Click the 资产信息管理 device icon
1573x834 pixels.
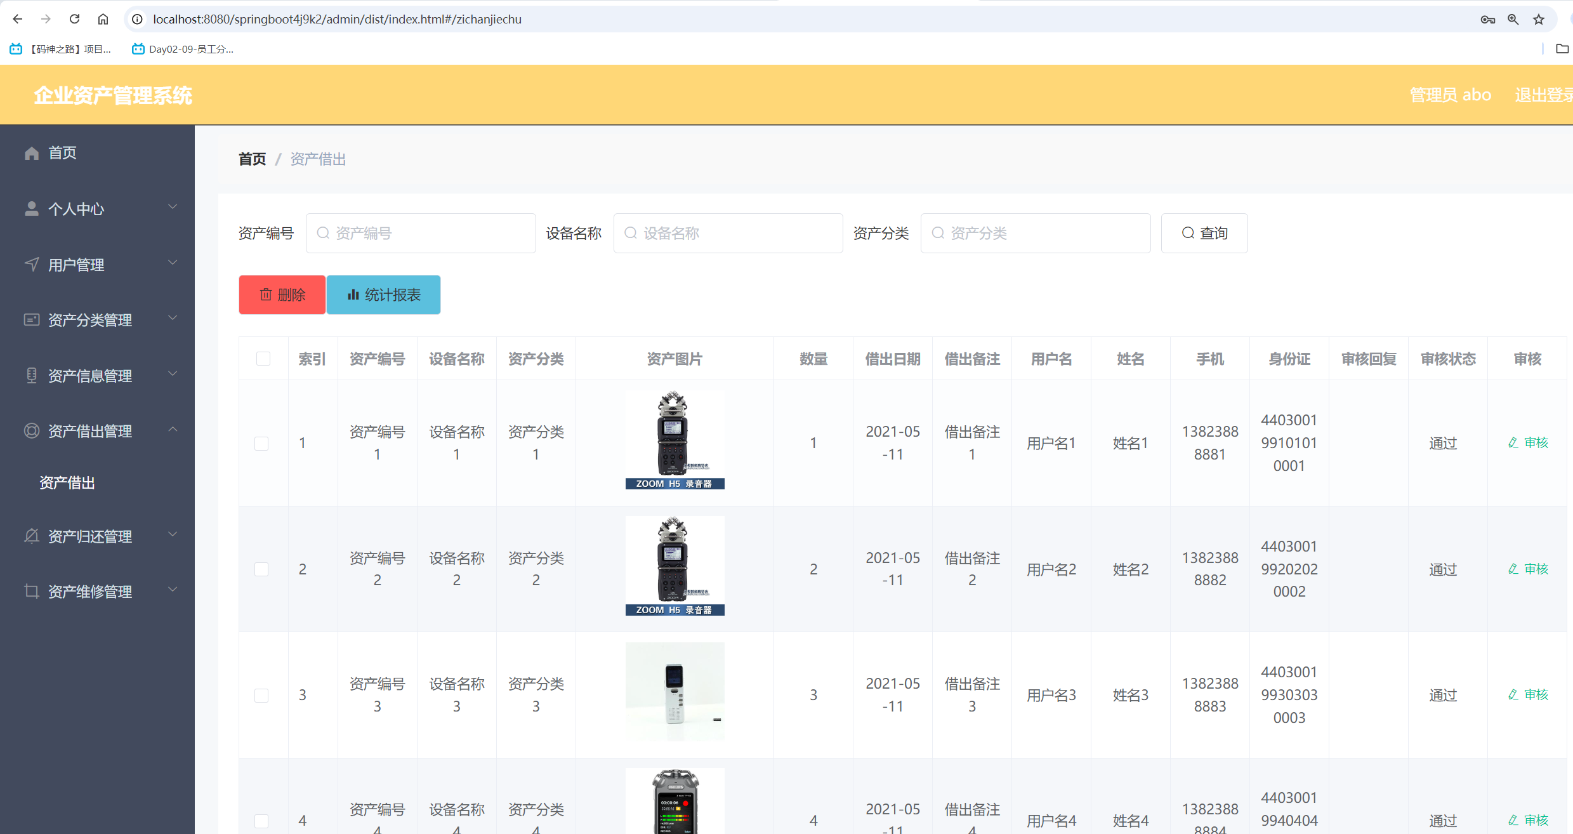click(x=32, y=375)
